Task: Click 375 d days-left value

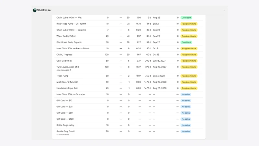Action: [148, 67]
